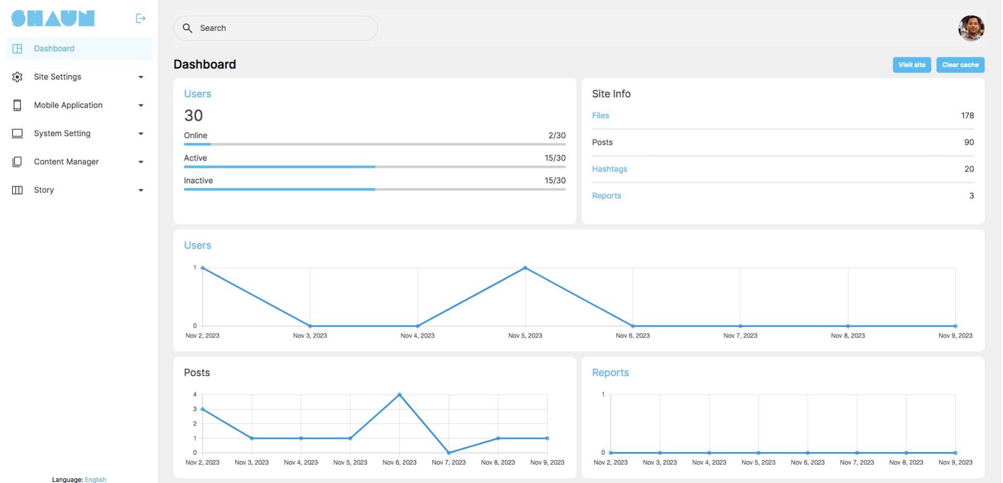
Task: Click the Content Manager pages icon
Action: pyautogui.click(x=17, y=162)
